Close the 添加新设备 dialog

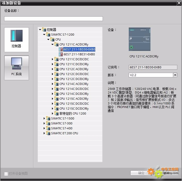click(x=179, y=3)
